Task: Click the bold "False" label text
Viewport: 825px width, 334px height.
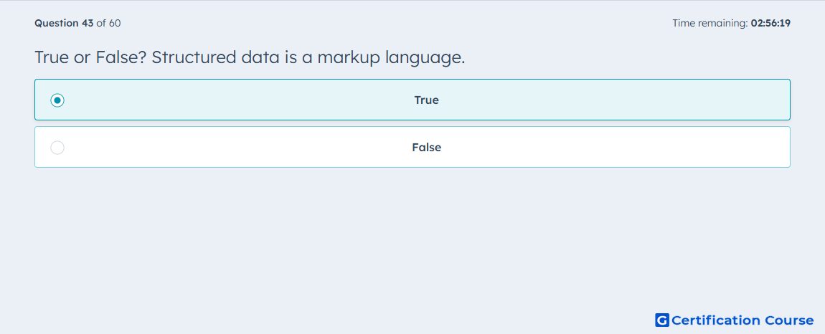Action: pos(427,148)
